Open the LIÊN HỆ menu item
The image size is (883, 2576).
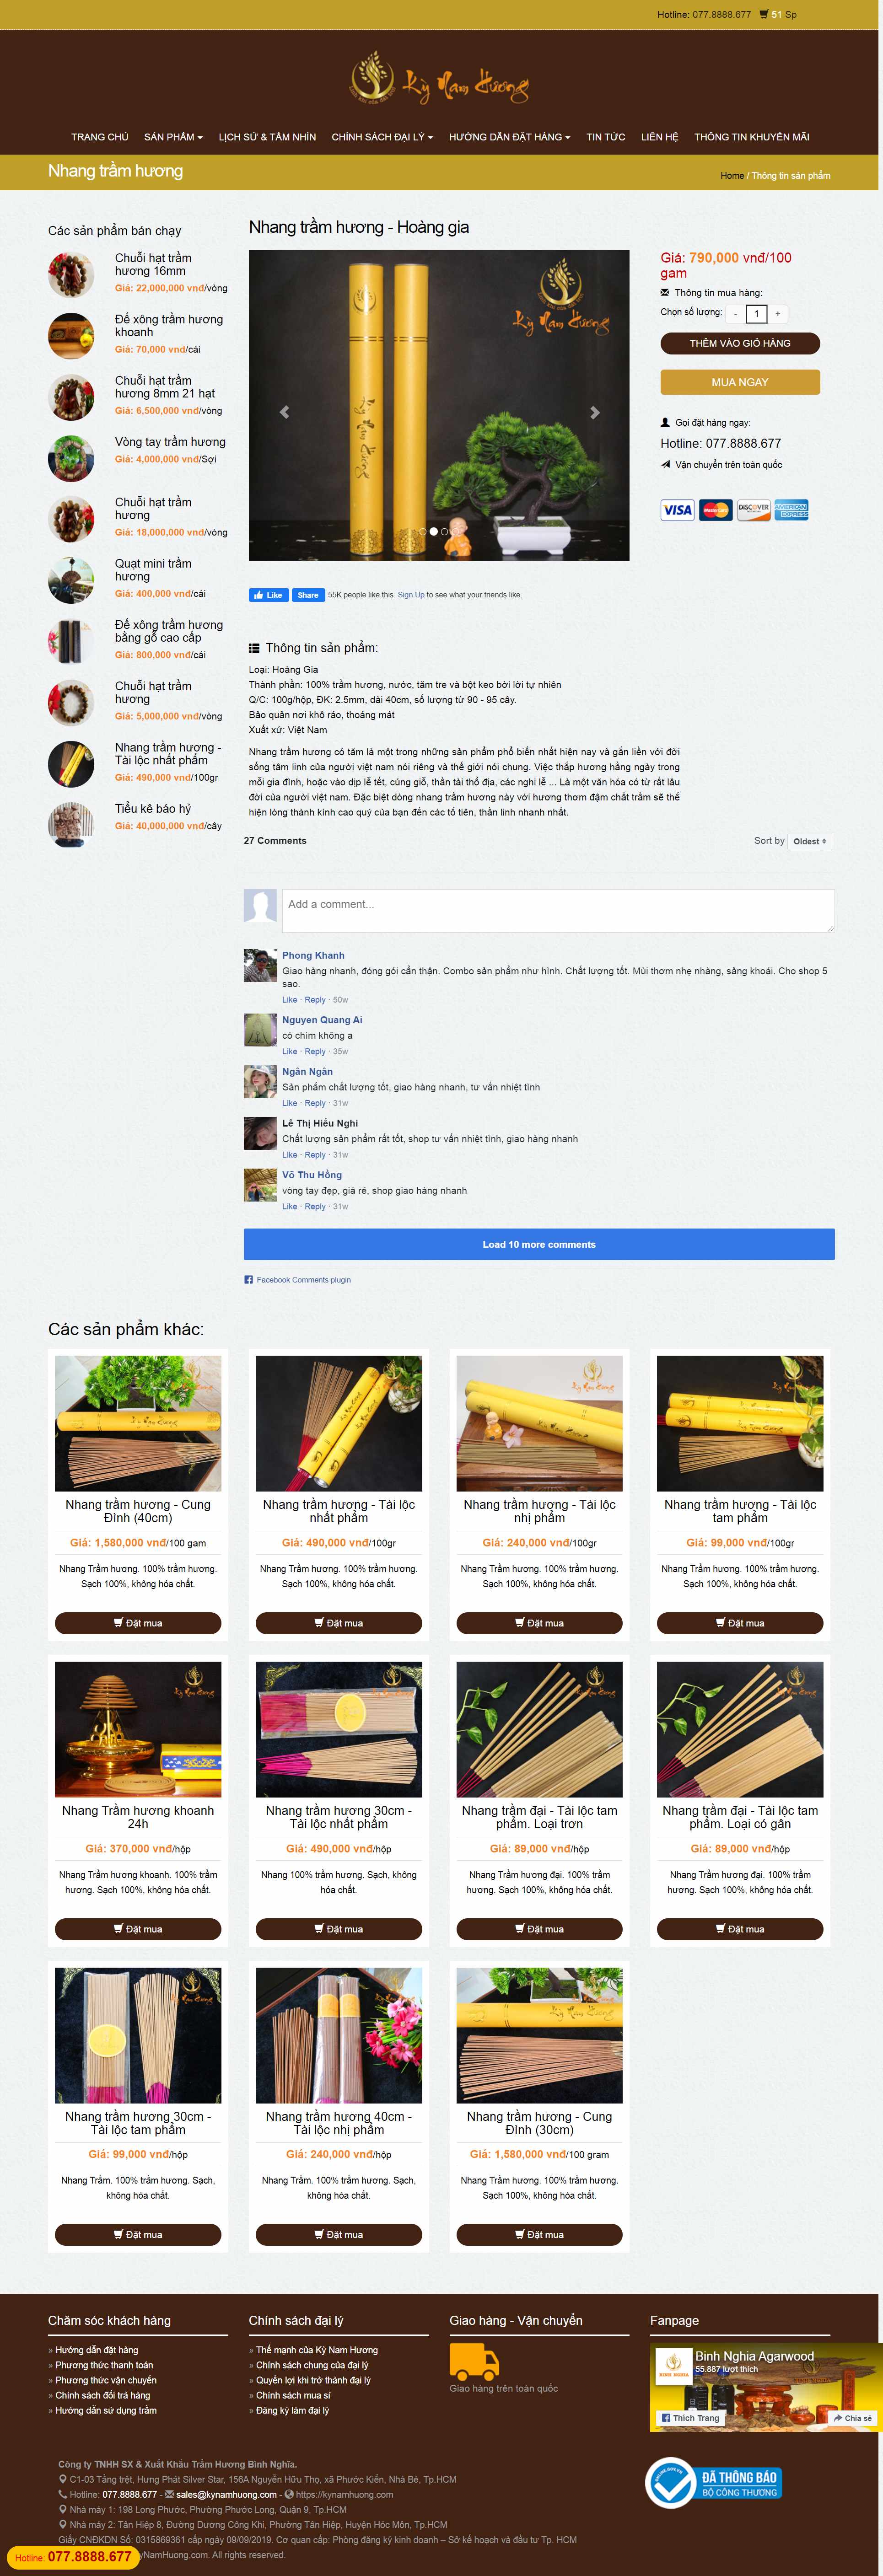tap(659, 137)
